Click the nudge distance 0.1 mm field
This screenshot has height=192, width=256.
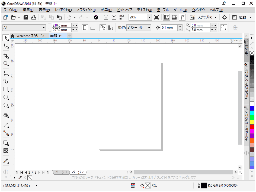169,28
